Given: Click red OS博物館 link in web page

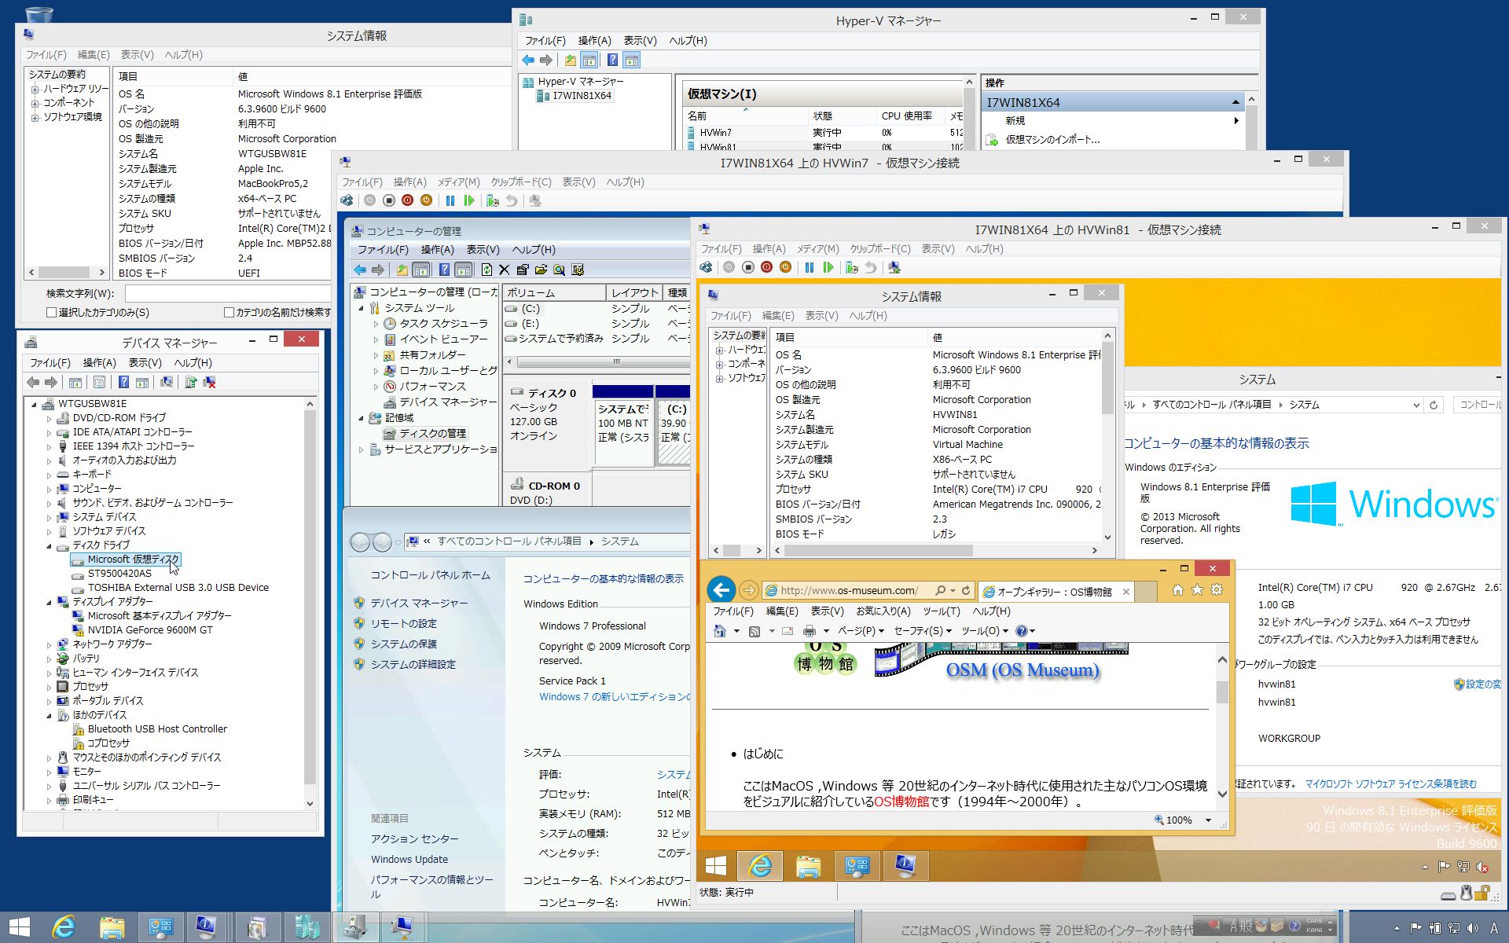Looking at the screenshot, I should tap(901, 802).
